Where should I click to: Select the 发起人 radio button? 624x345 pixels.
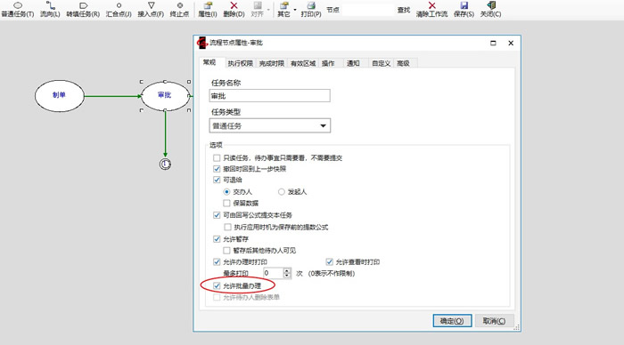tap(282, 192)
